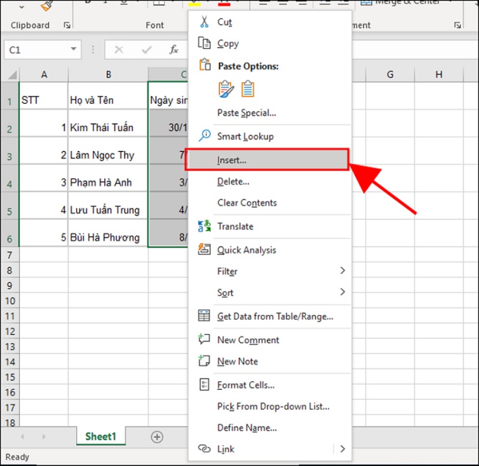The image size is (479, 466).
Task: Open Quick Analysis via its lightning icon
Action: pyautogui.click(x=204, y=250)
